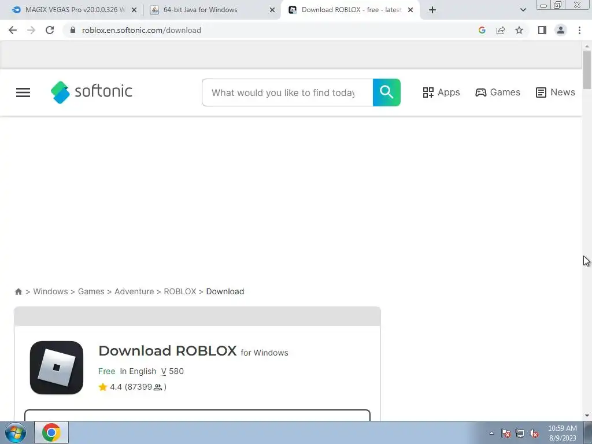Click the Action Center flag tray icon
This screenshot has height=444, width=592.
tap(506, 433)
